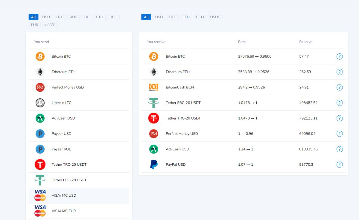Click the Litecoin icon in You send list

coord(40,103)
